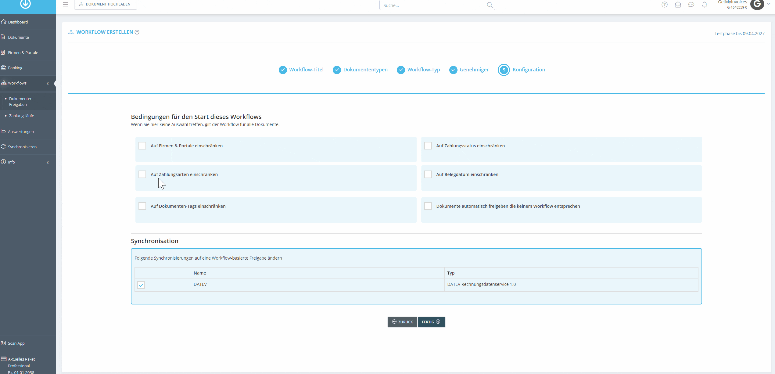775x374 pixels.
Task: Uncheck the DATEV synchronisation checkbox
Action: coord(141,285)
